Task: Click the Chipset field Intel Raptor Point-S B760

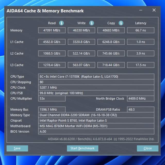Action: tap(96, 121)
